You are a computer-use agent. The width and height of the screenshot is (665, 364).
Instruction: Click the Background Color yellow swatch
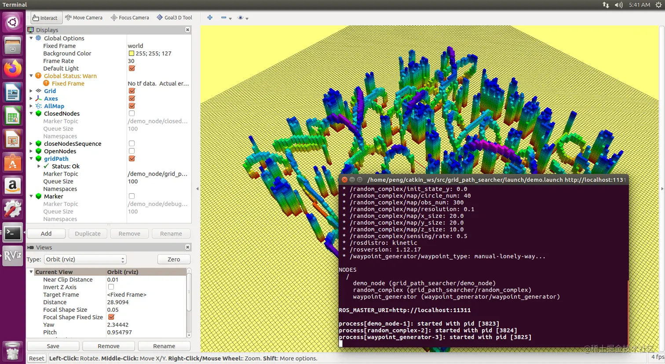coord(131,54)
